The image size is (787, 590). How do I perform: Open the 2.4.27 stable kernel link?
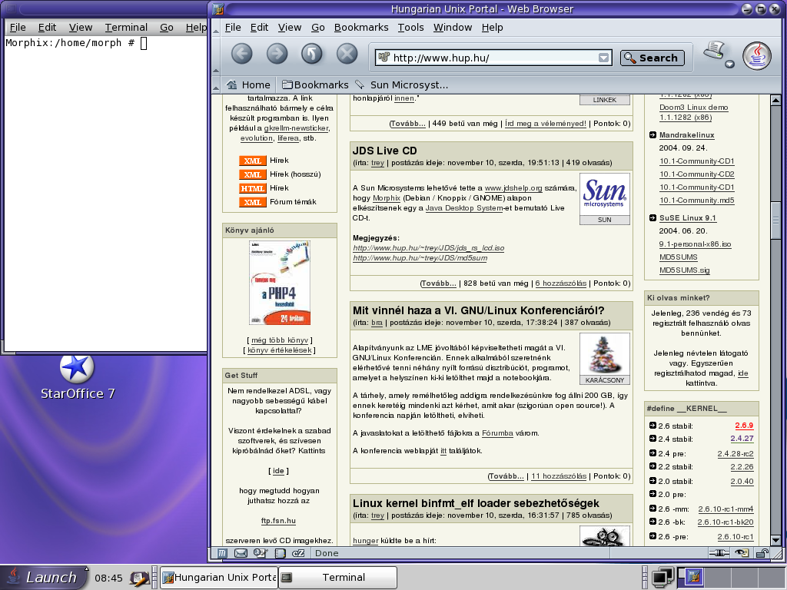pyautogui.click(x=742, y=439)
